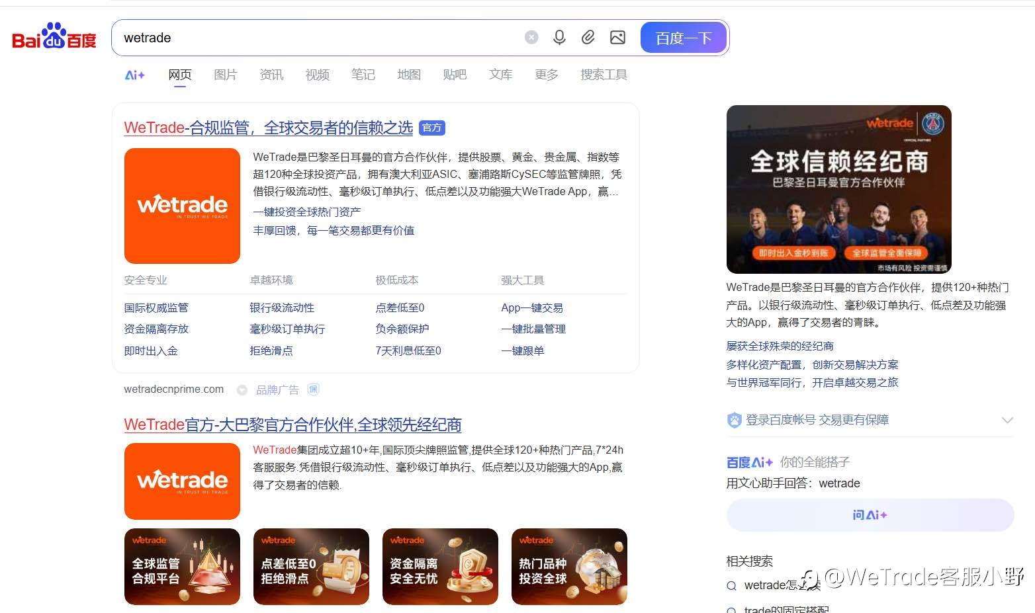1035x613 pixels.
Task: Go to the 地图 tab
Action: [x=409, y=75]
